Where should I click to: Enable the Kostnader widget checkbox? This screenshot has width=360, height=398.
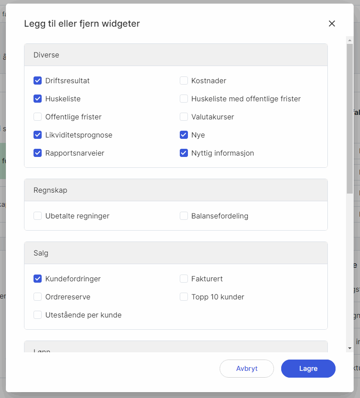coord(184,81)
